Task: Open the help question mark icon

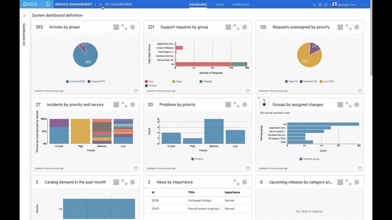Action: (326, 5)
